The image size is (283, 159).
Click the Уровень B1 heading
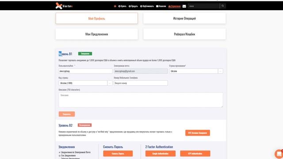[x=65, y=54]
